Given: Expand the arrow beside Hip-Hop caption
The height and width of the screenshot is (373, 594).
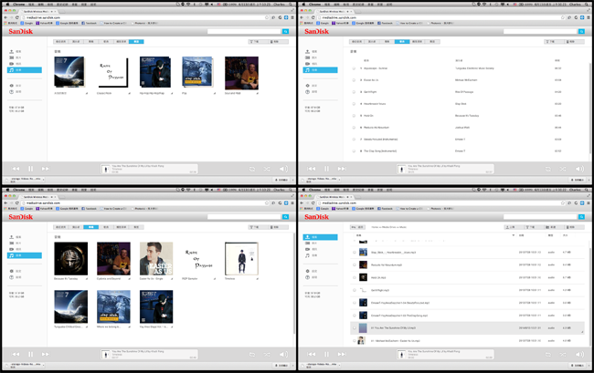Looking at the screenshot, I should point(172,93).
